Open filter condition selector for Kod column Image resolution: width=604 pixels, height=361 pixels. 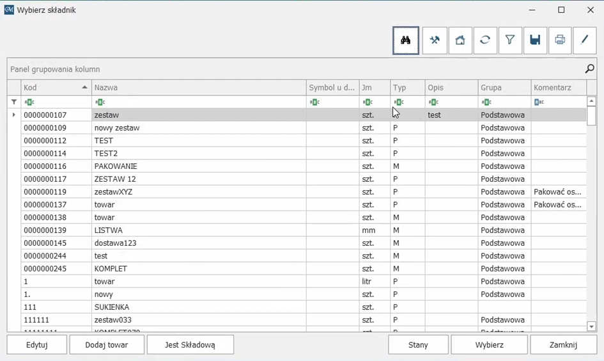(29, 102)
